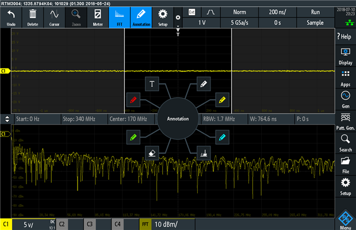Enable channel C3
Screen dimensions: 356x230
click(x=90, y=224)
